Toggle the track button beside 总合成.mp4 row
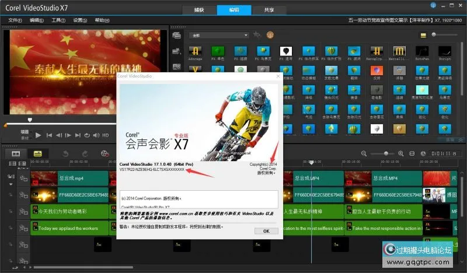 pyautogui.click(x=23, y=178)
